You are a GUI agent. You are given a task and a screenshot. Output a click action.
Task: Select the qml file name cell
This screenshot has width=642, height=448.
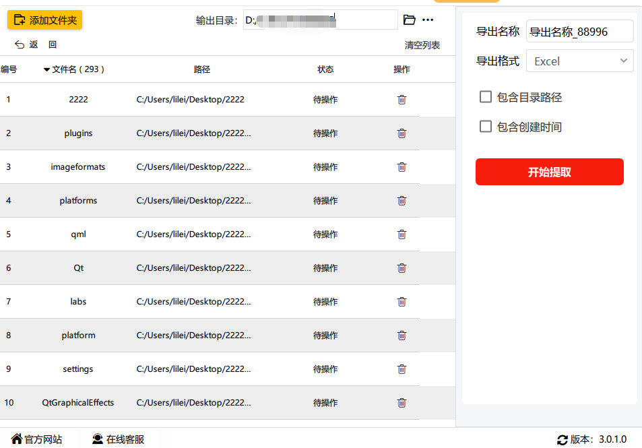click(78, 234)
